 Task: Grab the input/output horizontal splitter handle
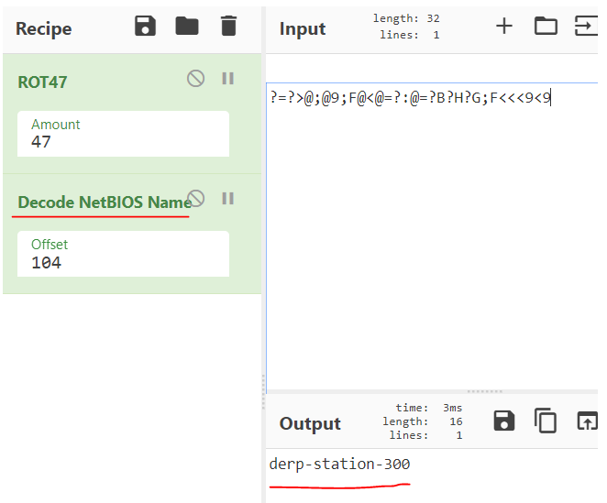coord(484,391)
